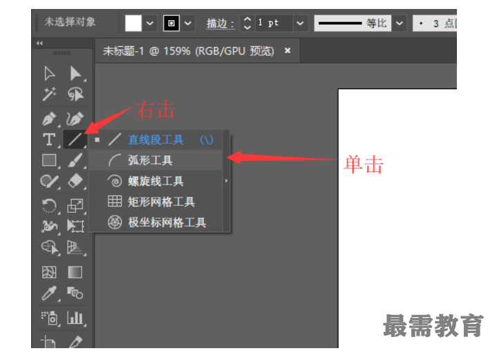Select the Eyedropper tool

[x=49, y=293]
